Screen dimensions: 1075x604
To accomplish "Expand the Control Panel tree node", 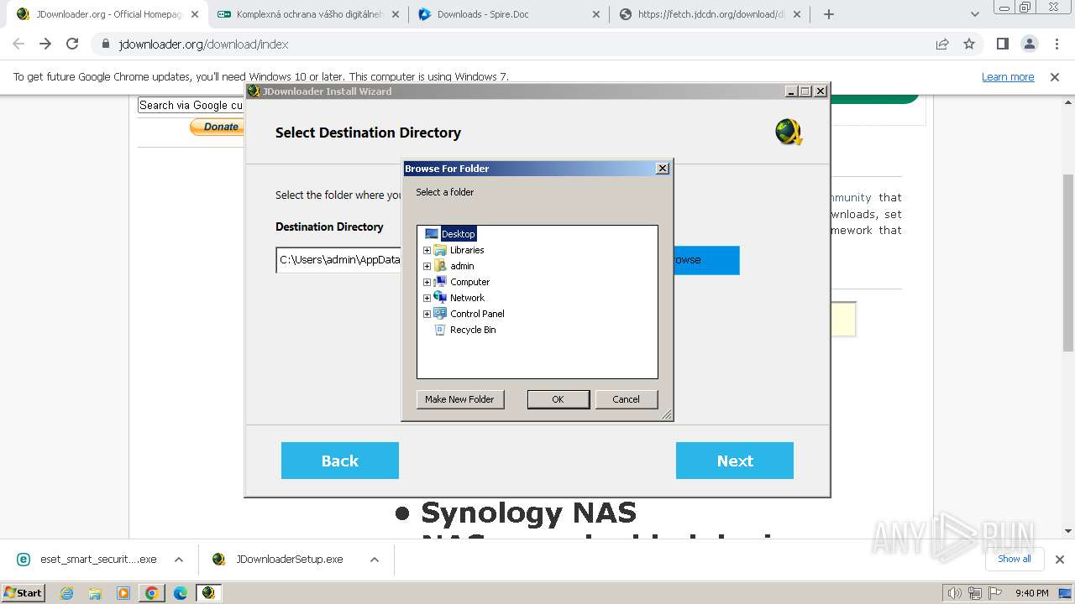I will pyautogui.click(x=427, y=314).
